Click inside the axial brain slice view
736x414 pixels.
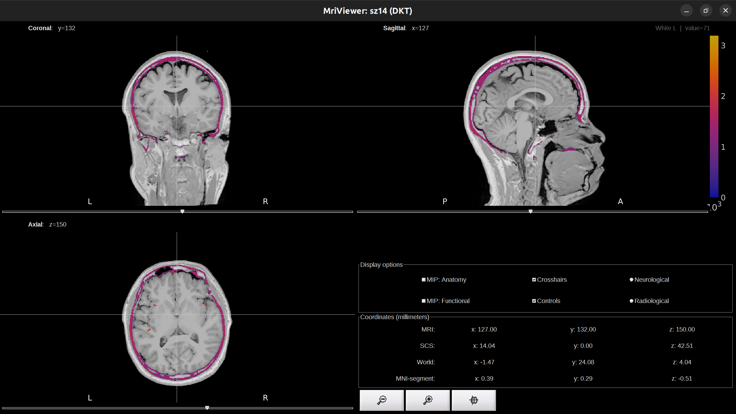pos(177,317)
